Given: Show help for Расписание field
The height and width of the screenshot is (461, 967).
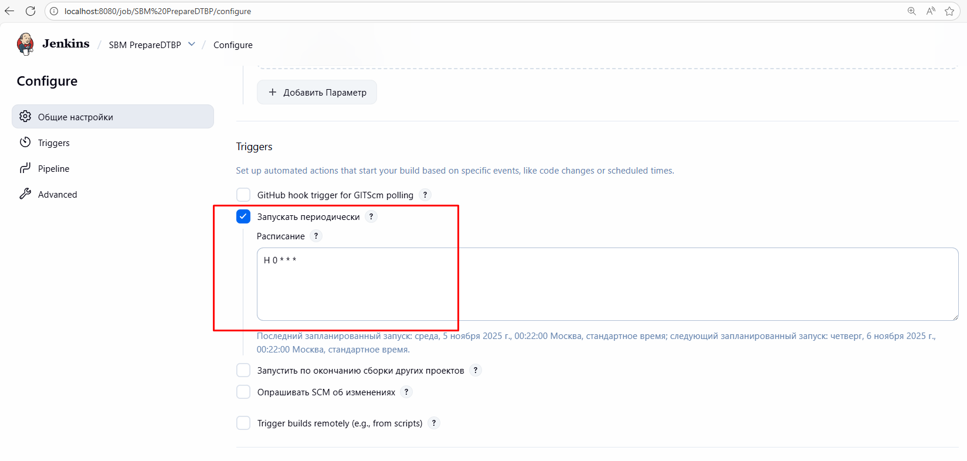Looking at the screenshot, I should [316, 236].
